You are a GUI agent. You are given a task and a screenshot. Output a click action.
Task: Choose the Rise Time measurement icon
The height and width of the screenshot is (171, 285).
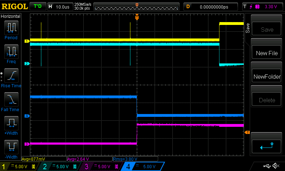pyautogui.click(x=11, y=76)
